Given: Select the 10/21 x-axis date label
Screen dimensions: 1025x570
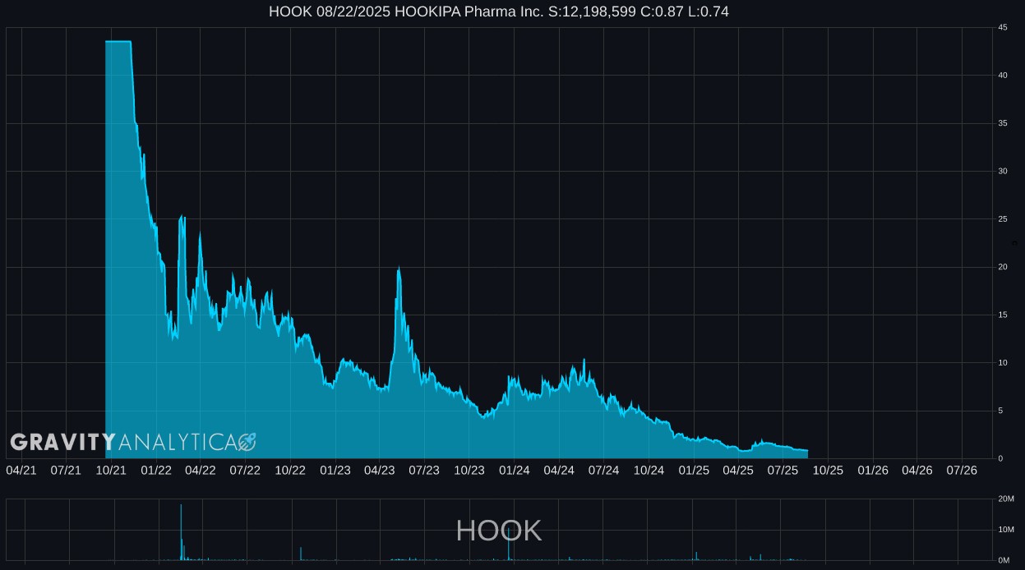Looking at the screenshot, I should [111, 470].
